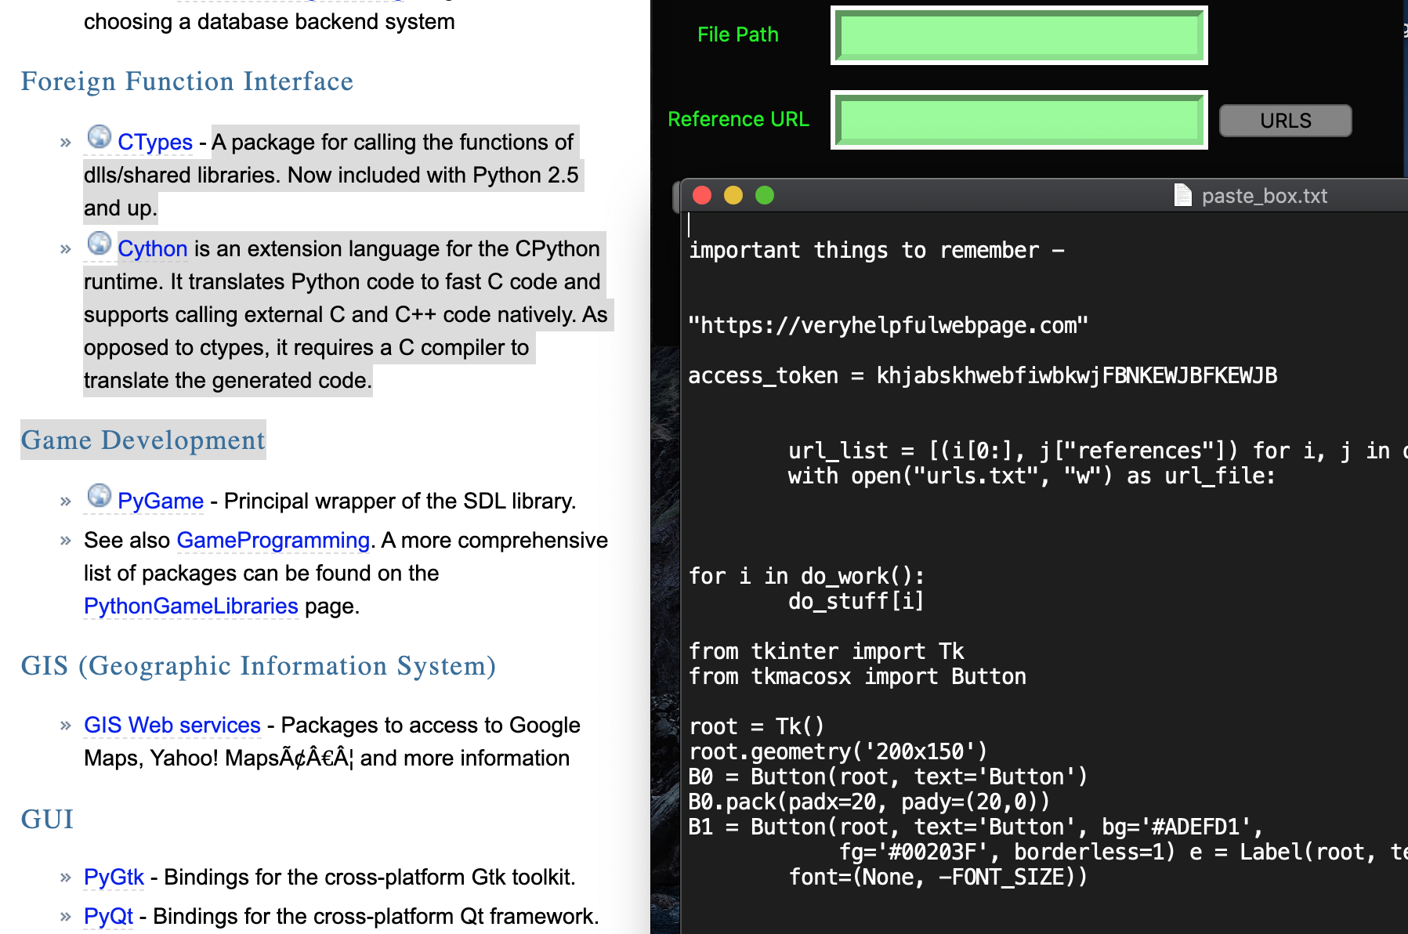The image size is (1408, 934).
Task: Follow the GameProgramming link
Action: 273,540
